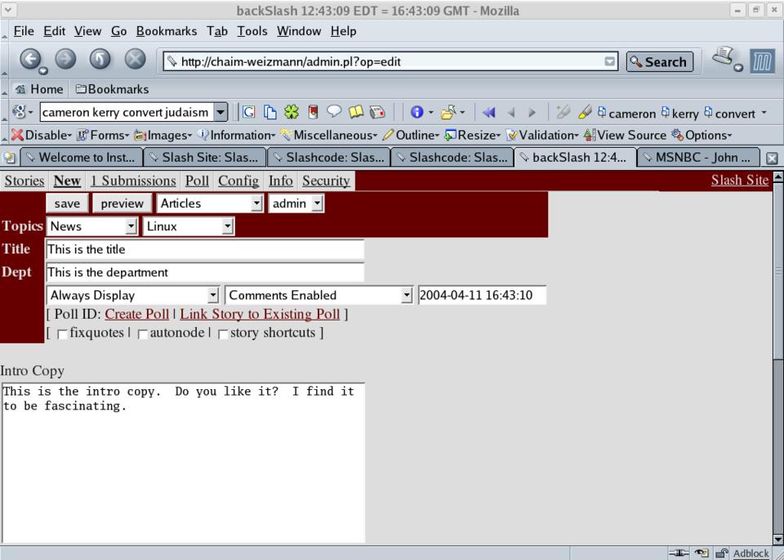The height and width of the screenshot is (560, 784).
Task: Click the highlighter pen icon in Googlebar
Action: pos(585,113)
